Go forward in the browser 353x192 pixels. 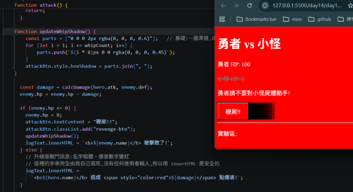tap(236, 6)
